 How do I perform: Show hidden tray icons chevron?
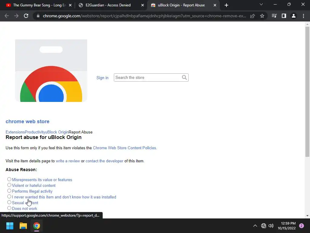click(255, 226)
